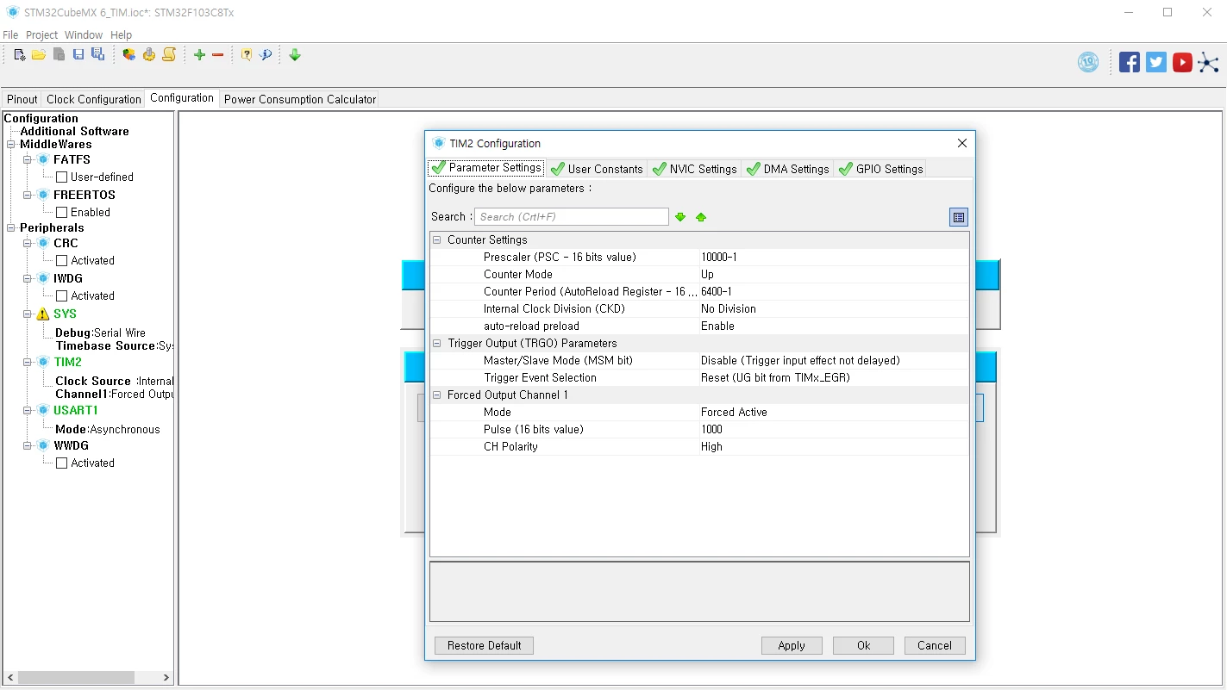Find previous search result with green up arrow
Screen dimensions: 1227x690
click(701, 217)
